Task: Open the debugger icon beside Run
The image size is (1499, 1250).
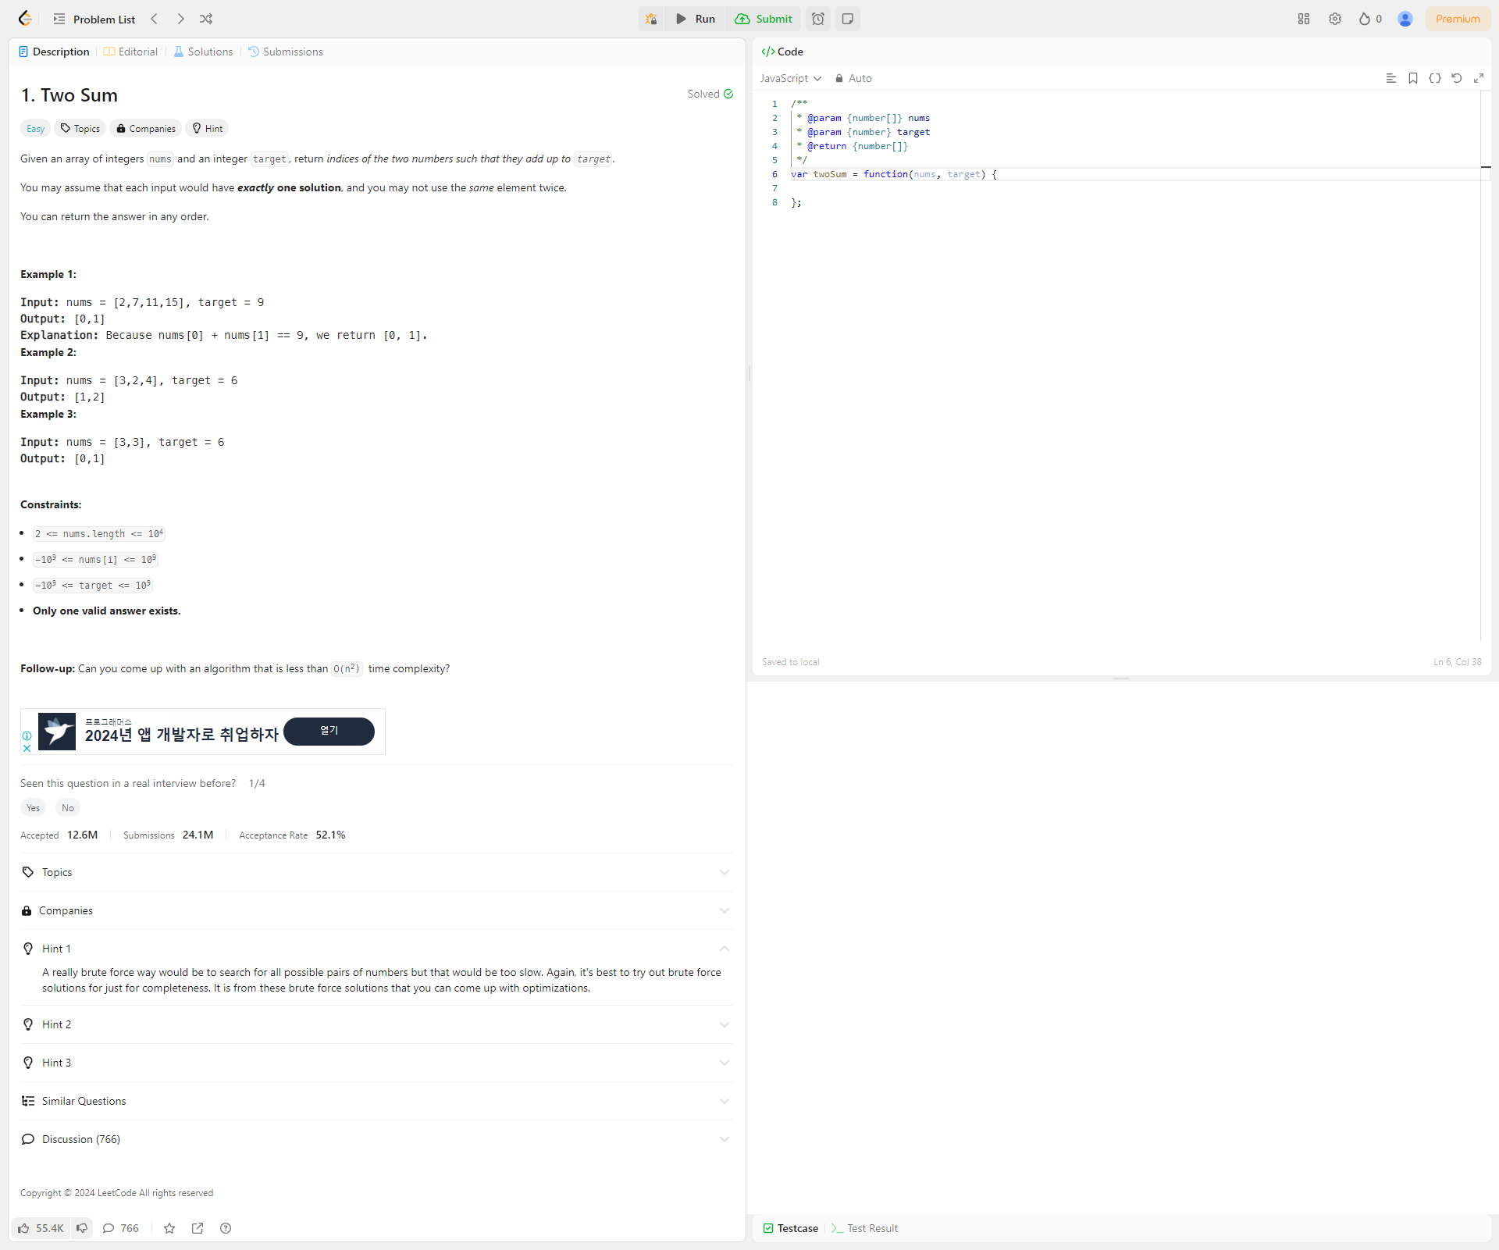Action: pos(651,19)
